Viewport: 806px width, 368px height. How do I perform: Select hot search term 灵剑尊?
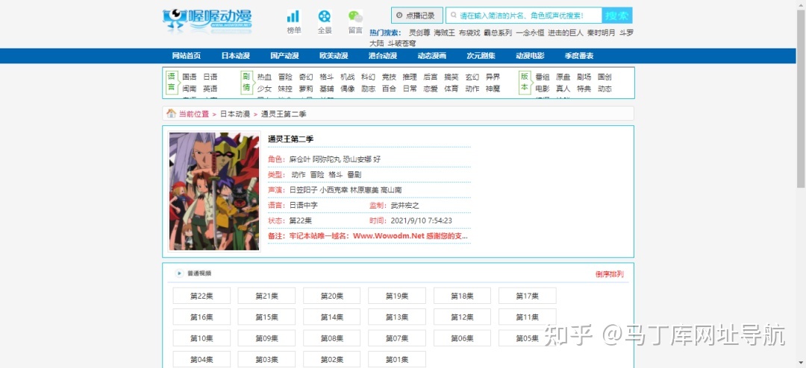tap(419, 33)
